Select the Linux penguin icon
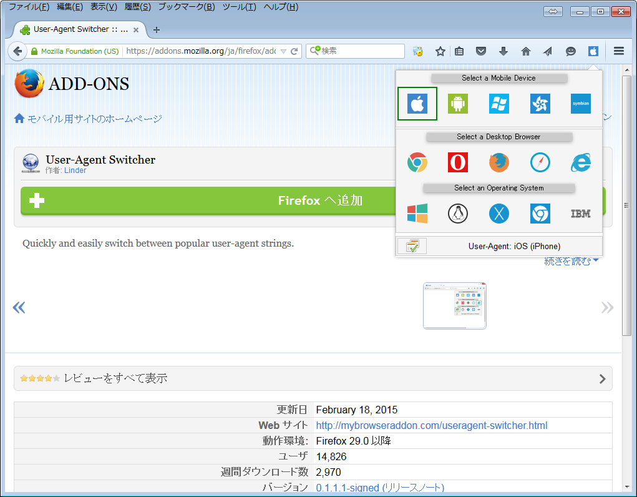The width and height of the screenshot is (637, 497). 458,214
